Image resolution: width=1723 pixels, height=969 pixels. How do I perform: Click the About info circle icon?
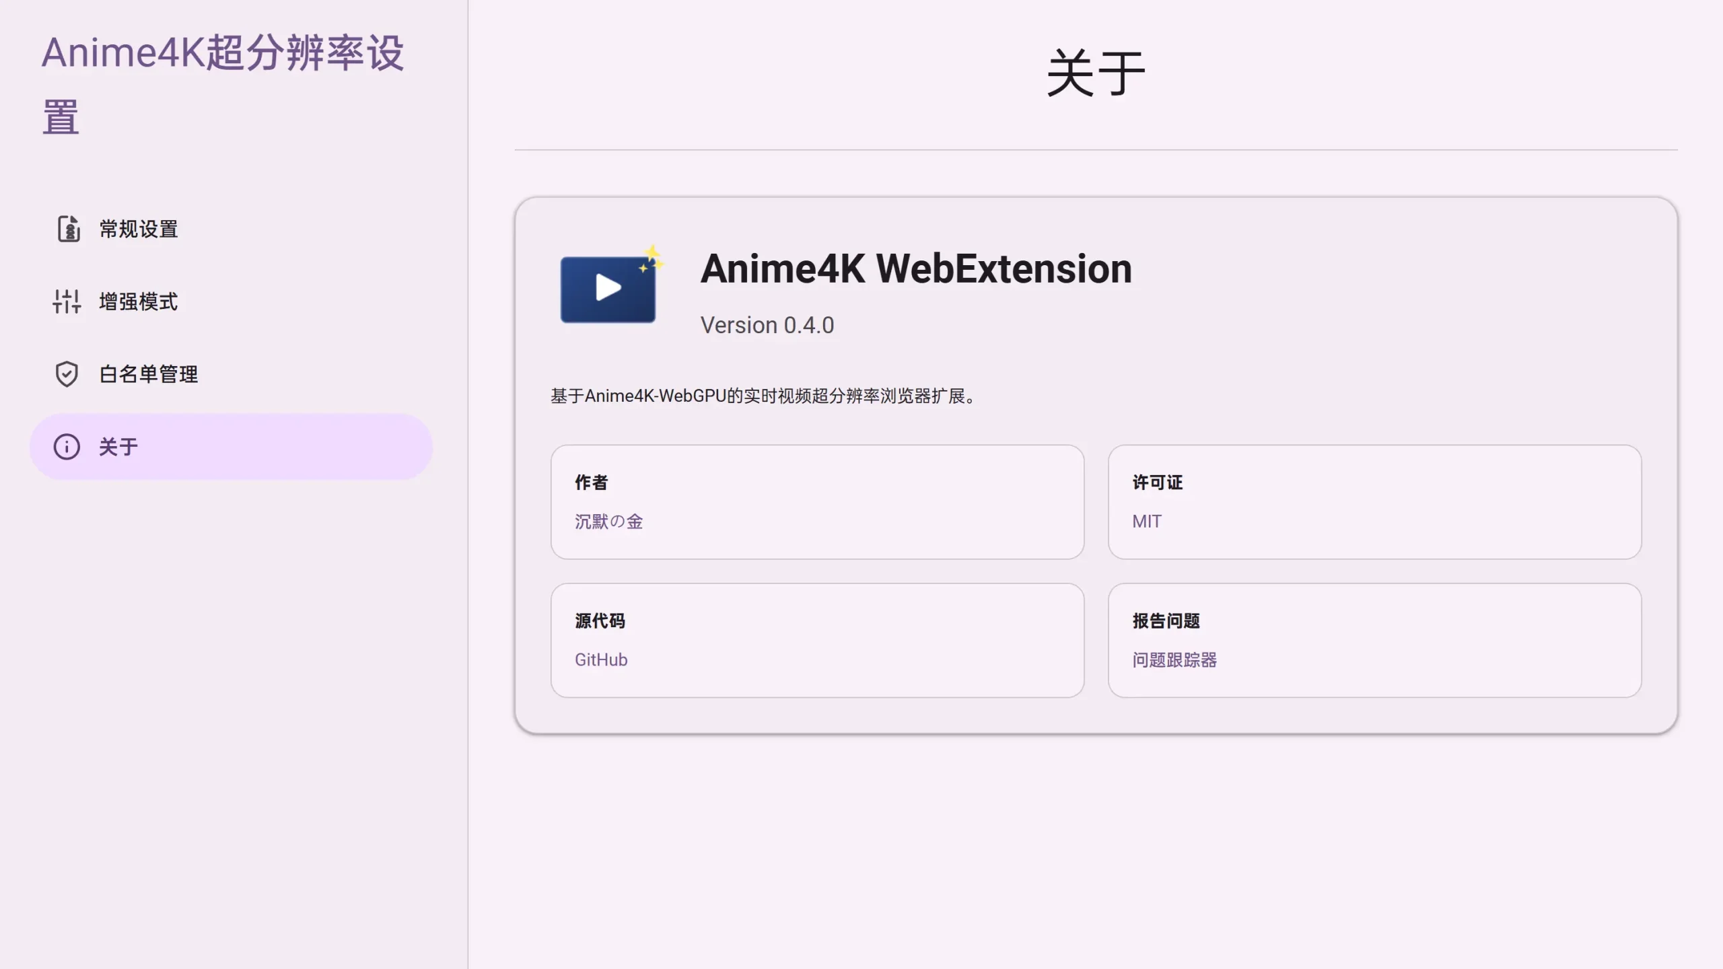[67, 447]
